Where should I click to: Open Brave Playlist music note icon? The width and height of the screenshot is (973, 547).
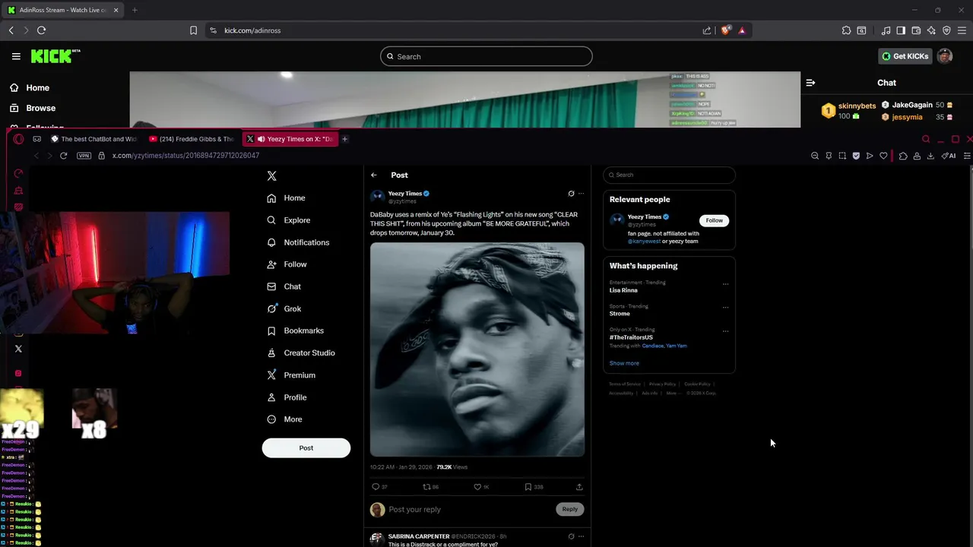pos(886,30)
